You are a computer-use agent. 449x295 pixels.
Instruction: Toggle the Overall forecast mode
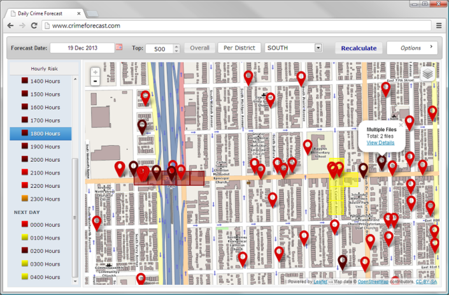click(x=199, y=48)
